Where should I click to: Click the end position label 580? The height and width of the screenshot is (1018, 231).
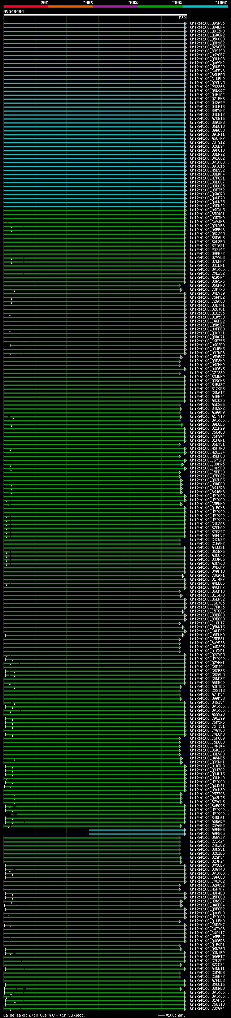point(182,18)
